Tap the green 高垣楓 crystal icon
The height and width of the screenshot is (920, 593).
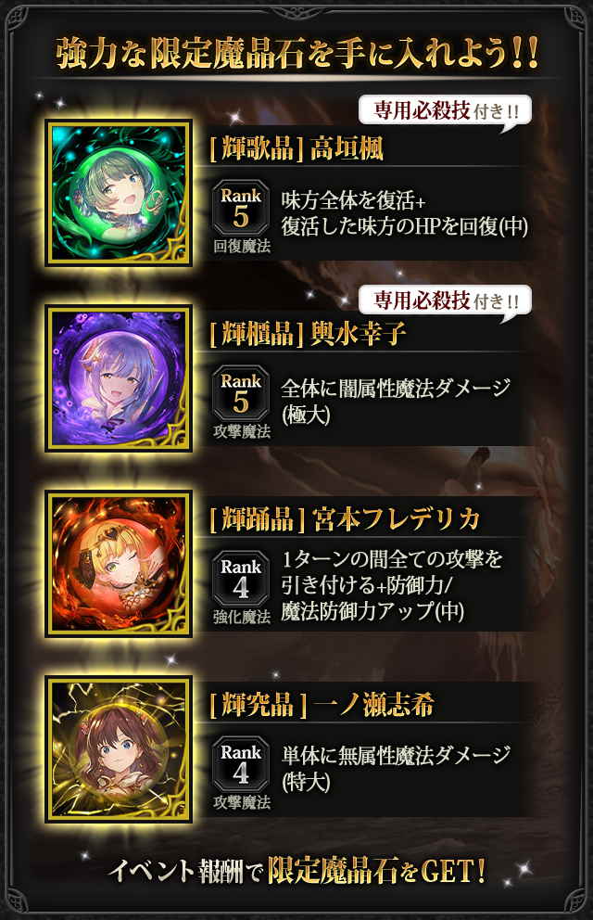pos(119,193)
